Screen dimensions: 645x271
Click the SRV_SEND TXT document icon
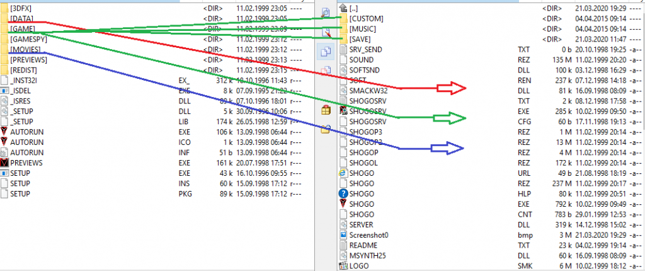click(x=344, y=49)
